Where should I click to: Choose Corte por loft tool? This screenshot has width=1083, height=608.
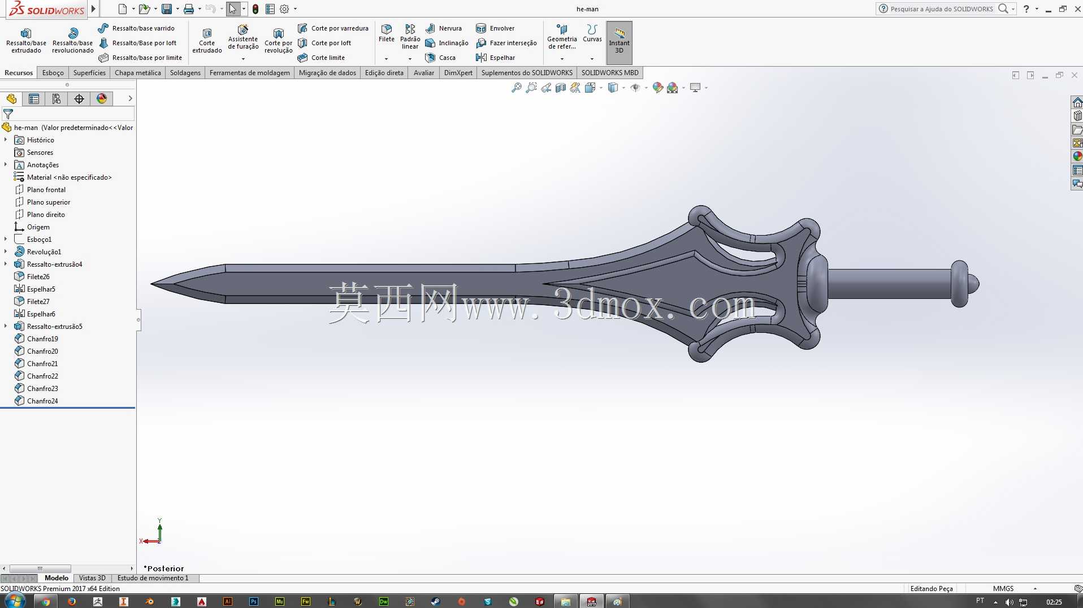click(x=324, y=43)
